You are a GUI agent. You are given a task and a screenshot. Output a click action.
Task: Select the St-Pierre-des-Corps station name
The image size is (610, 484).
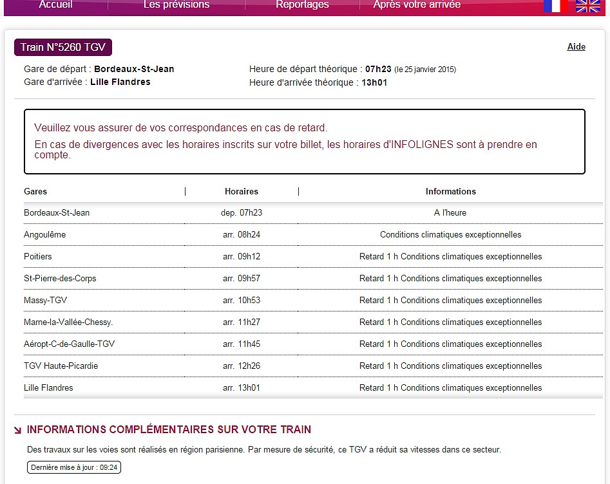(x=60, y=278)
